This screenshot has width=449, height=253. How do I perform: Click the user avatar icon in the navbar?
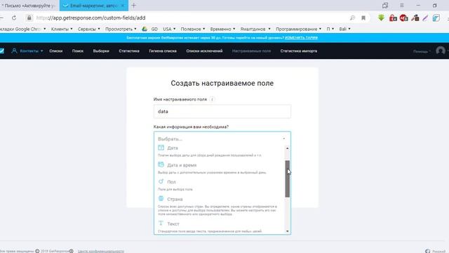[441, 51]
